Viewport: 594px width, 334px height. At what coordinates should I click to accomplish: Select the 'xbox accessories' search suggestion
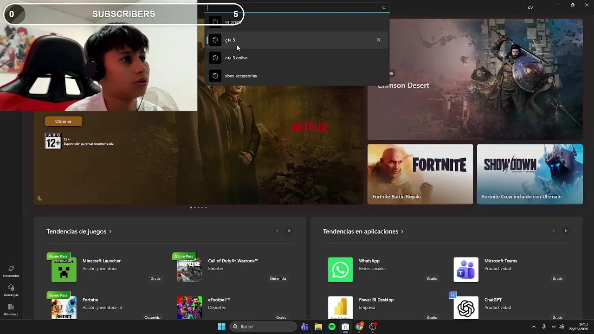tap(297, 76)
